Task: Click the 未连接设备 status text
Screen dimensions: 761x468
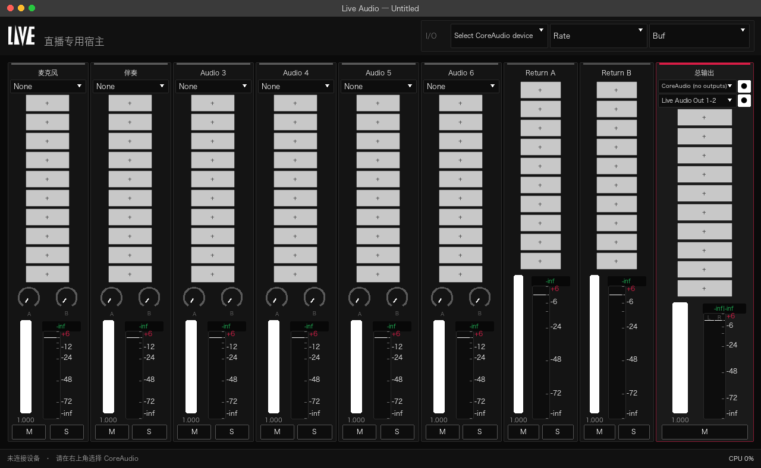Action: [23, 458]
